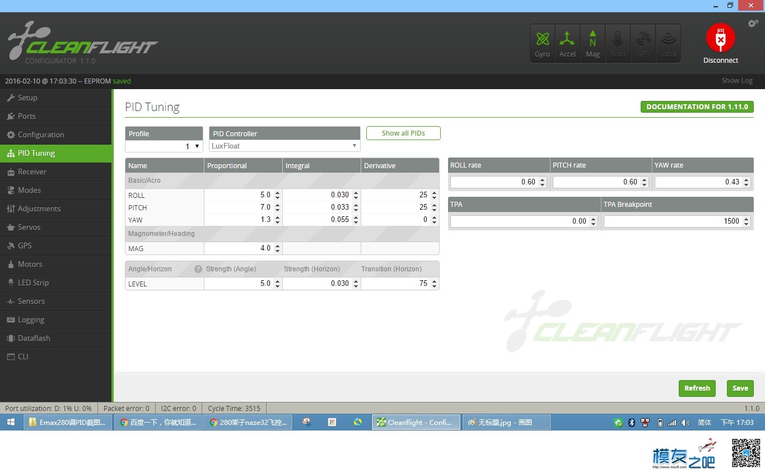
Task: Click the LEVEL Transition (Horizon) stepper arrows
Action: click(434, 284)
